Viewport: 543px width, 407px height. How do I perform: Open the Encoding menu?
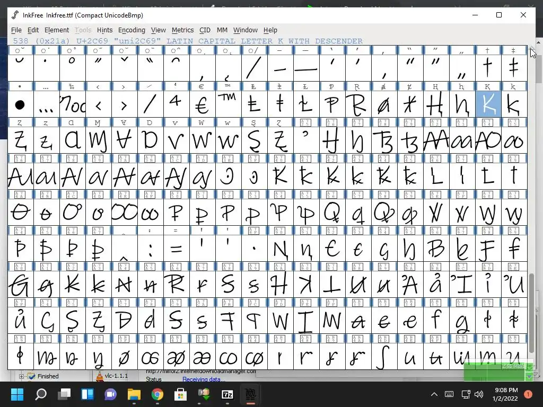point(132,30)
